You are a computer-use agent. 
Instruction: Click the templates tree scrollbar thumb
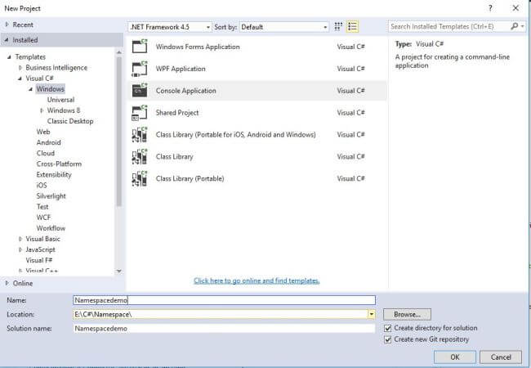pyautogui.click(x=119, y=131)
